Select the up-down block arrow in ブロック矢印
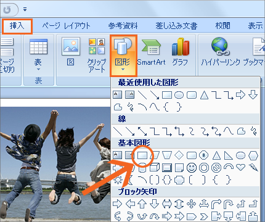 pos(179,204)
